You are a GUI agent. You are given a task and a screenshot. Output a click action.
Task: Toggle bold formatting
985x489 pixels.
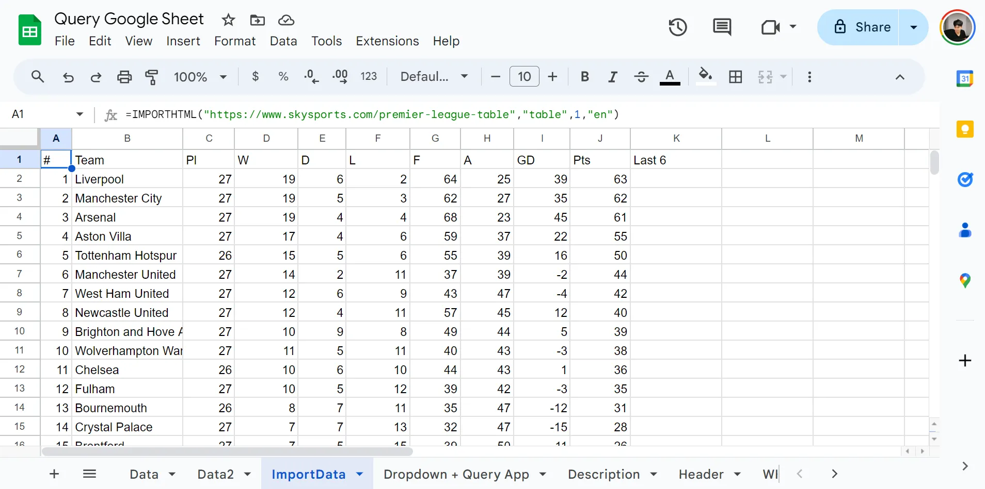click(584, 77)
